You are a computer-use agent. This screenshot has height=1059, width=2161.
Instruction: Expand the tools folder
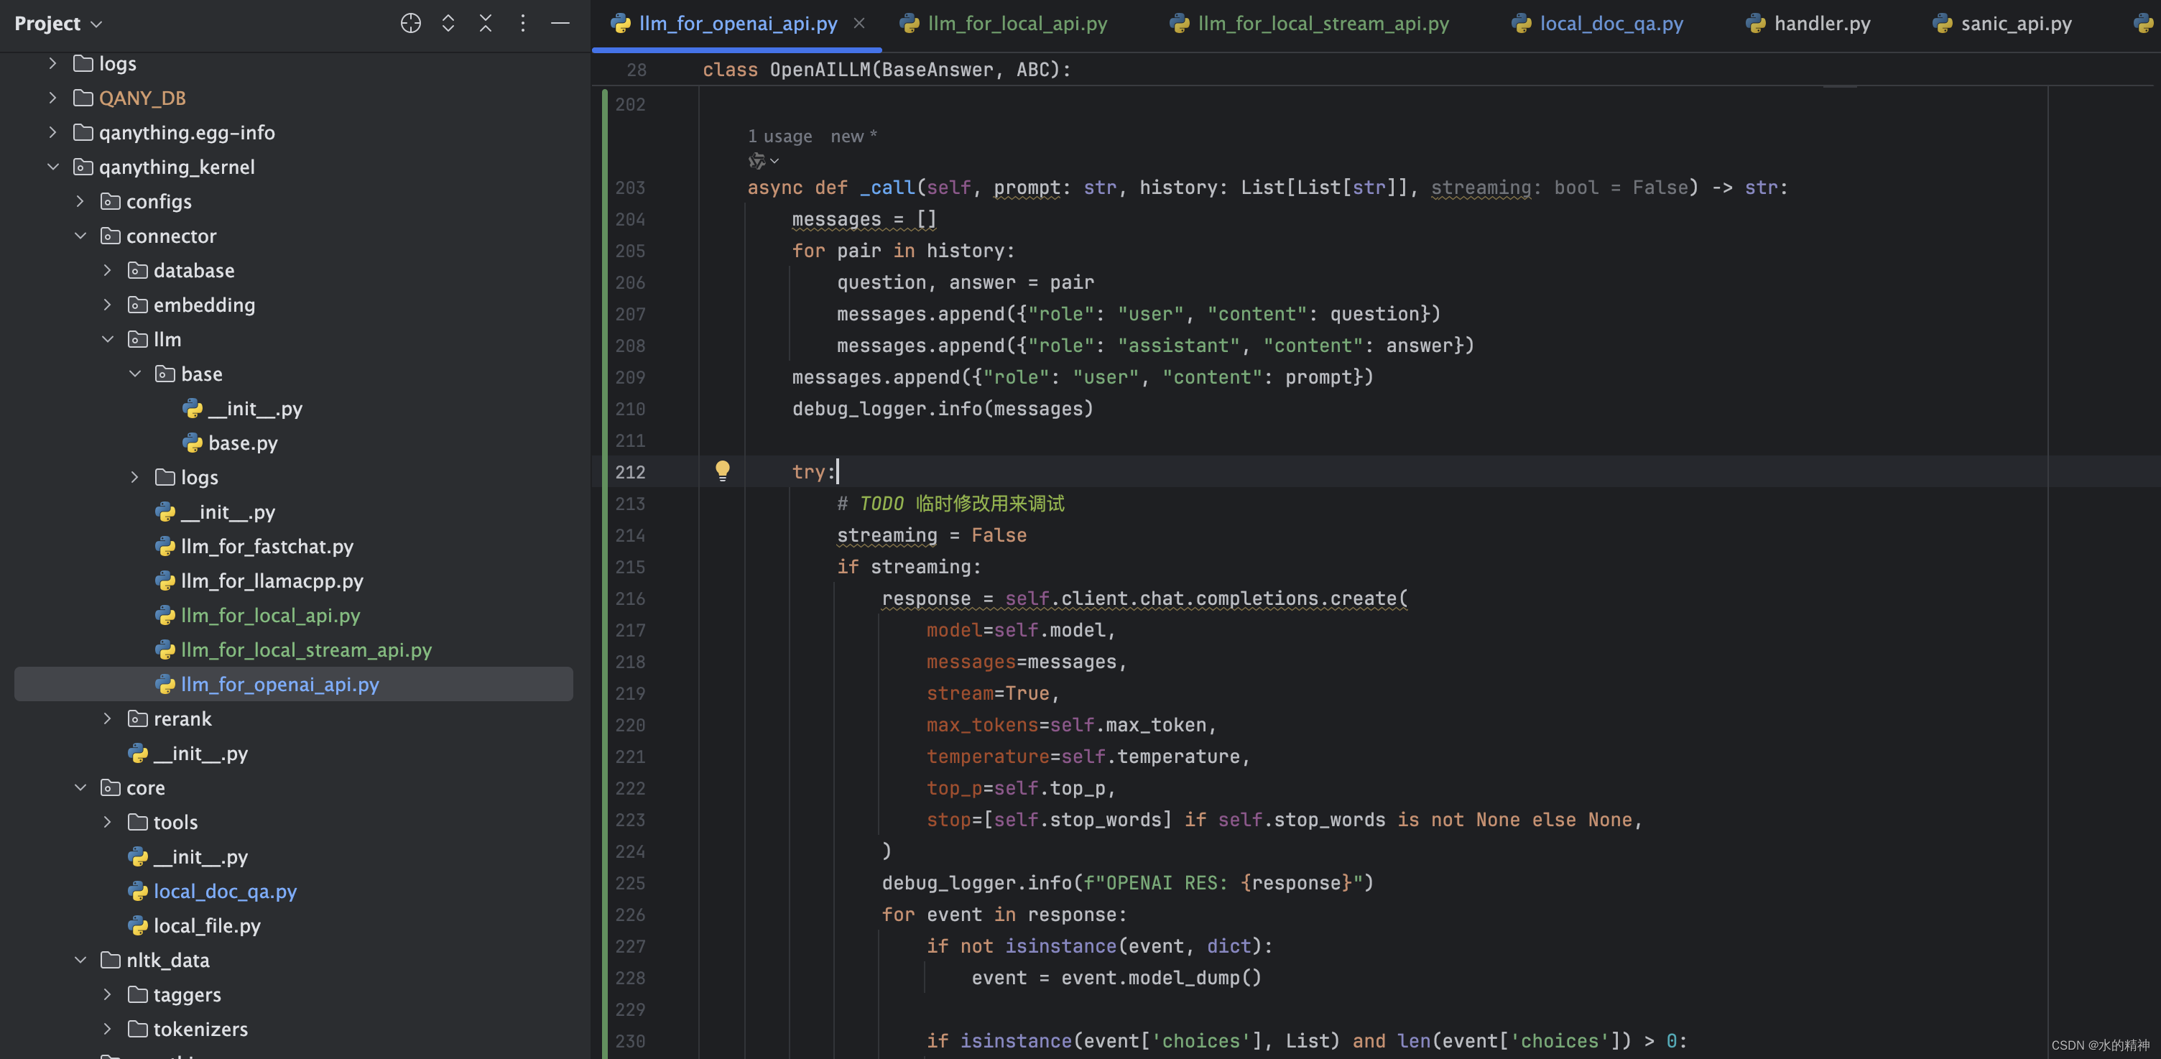107,823
